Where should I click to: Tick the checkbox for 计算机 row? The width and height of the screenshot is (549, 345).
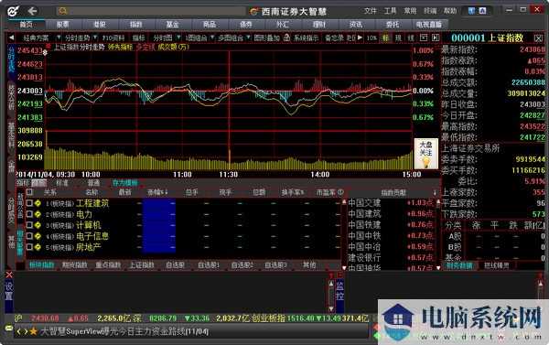[x=29, y=225]
